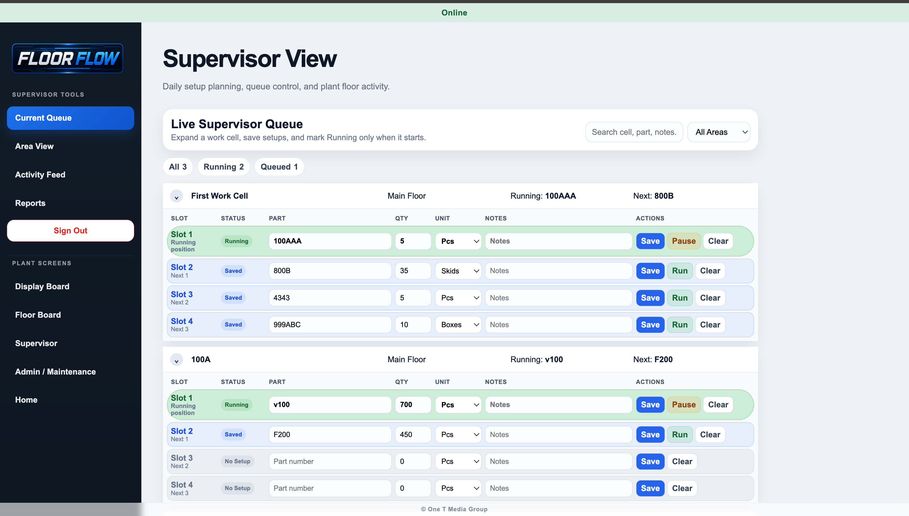
Task: Filter queue by Running 2
Action: tap(223, 167)
